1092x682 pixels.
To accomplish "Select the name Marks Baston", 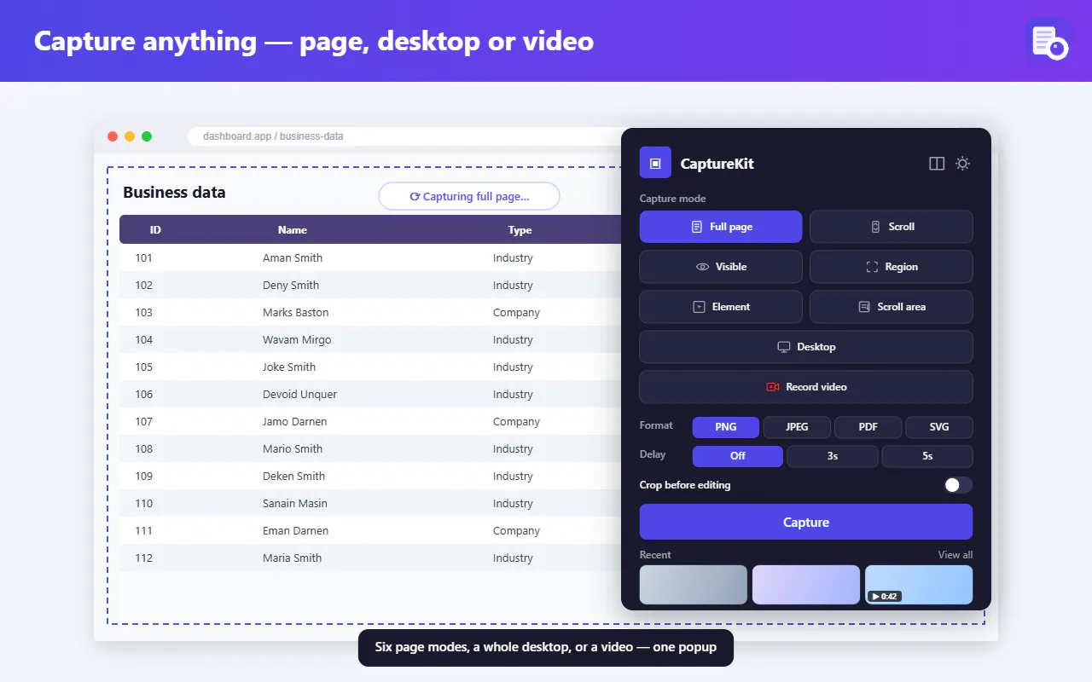I will pyautogui.click(x=295, y=312).
